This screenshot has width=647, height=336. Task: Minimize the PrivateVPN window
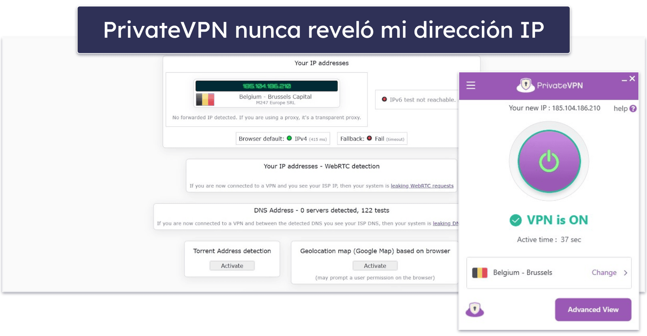point(624,80)
